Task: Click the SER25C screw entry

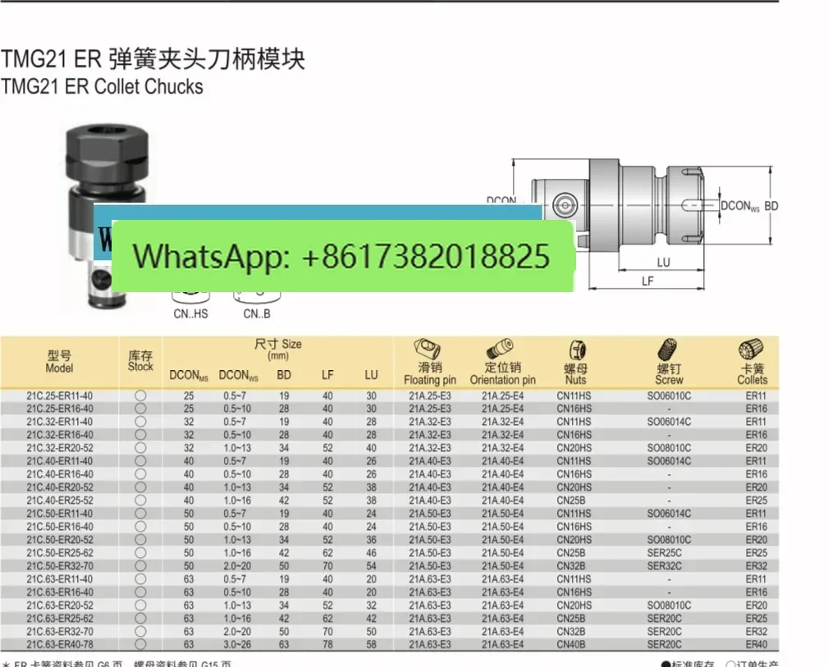Action: click(x=665, y=553)
